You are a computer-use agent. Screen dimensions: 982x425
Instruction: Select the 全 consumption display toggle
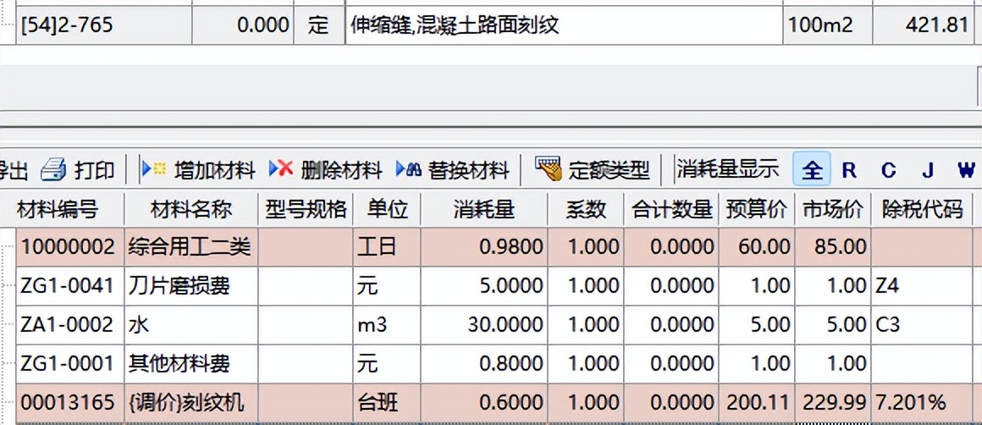point(812,169)
